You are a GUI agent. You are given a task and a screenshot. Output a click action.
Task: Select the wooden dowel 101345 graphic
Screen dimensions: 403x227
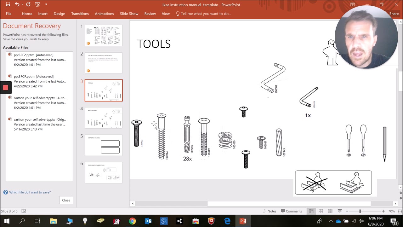[x=279, y=142]
